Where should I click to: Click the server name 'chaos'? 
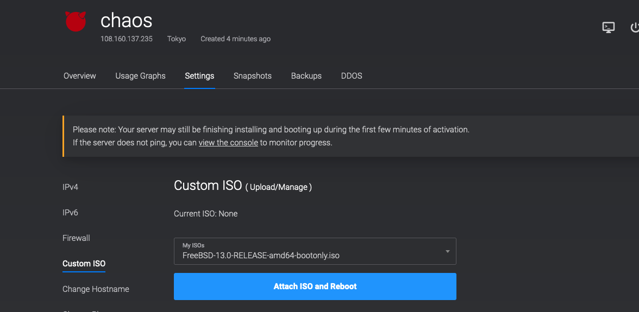126,21
